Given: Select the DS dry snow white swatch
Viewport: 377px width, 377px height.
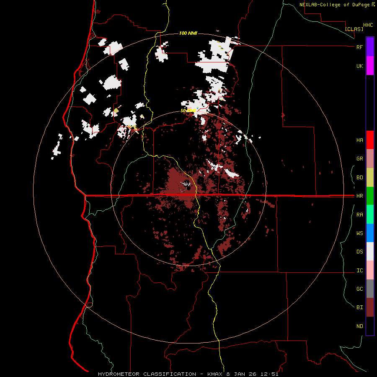Looking at the screenshot, I should (370, 251).
